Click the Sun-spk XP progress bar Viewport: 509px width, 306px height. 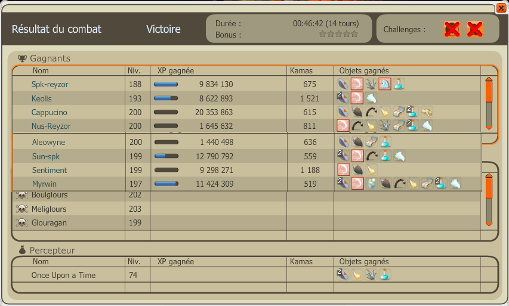pos(166,156)
